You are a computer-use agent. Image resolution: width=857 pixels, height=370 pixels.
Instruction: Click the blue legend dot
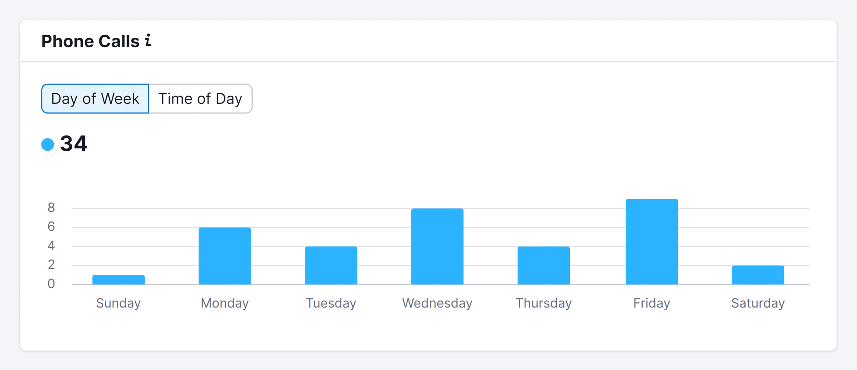(48, 144)
